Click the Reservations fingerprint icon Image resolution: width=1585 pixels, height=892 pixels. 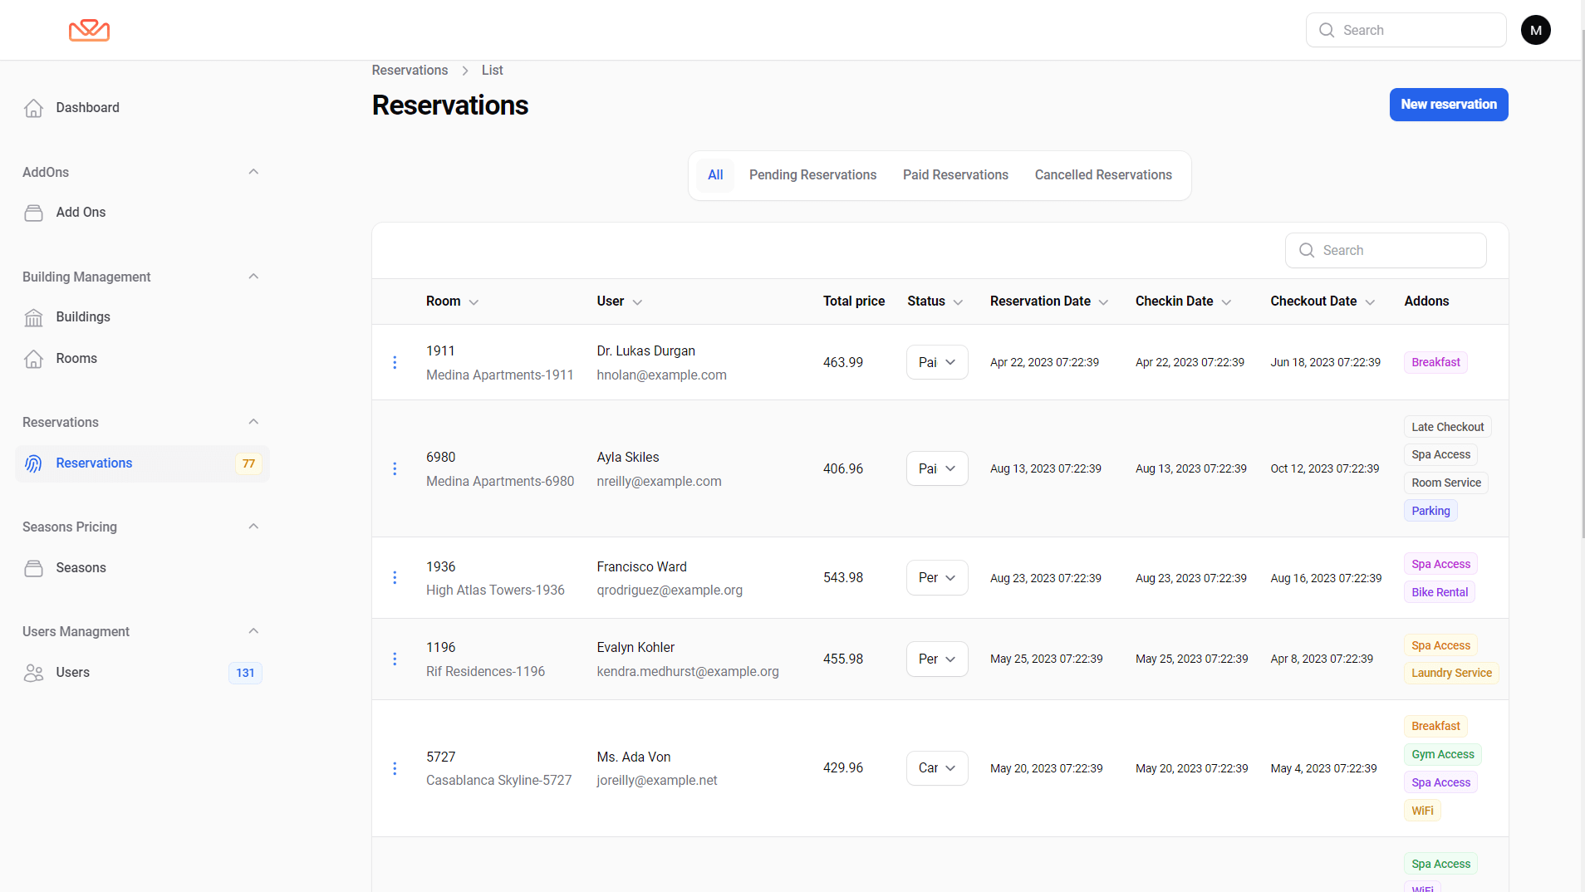coord(33,463)
